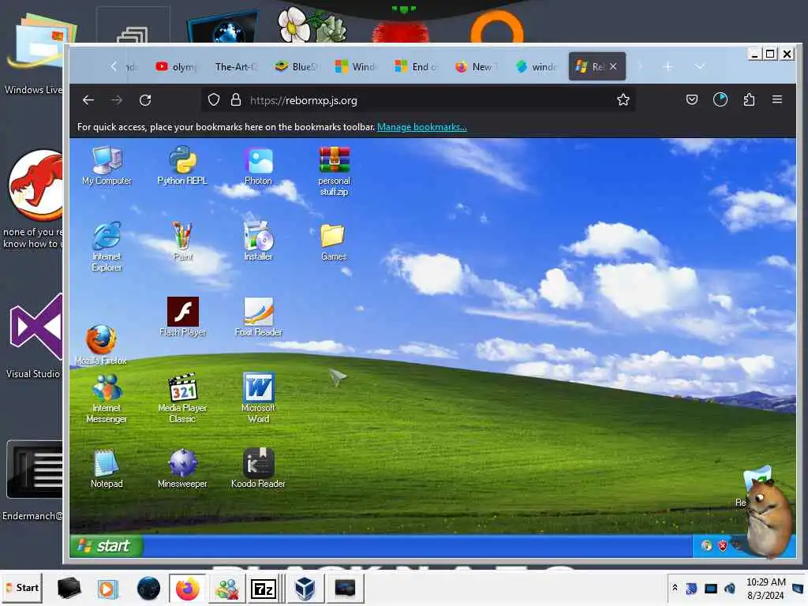Image resolution: width=808 pixels, height=606 pixels.
Task: Expand the list all tabs chevron
Action: [699, 66]
